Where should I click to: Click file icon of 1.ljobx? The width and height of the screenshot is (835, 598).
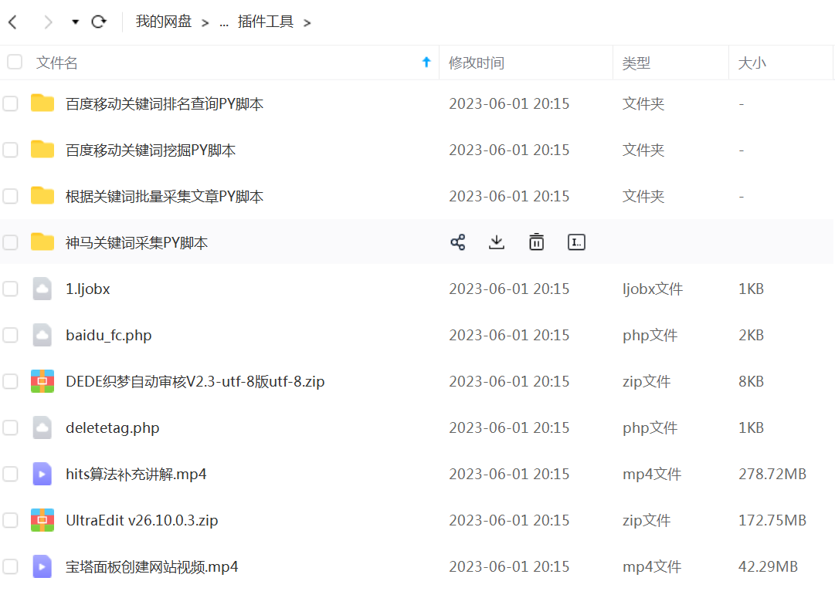click(x=42, y=289)
